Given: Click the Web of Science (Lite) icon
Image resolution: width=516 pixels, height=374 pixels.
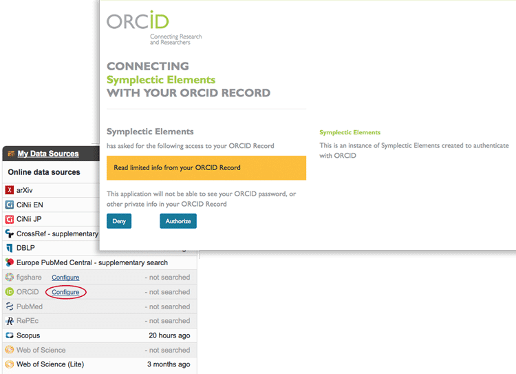Looking at the screenshot, I should (x=10, y=364).
